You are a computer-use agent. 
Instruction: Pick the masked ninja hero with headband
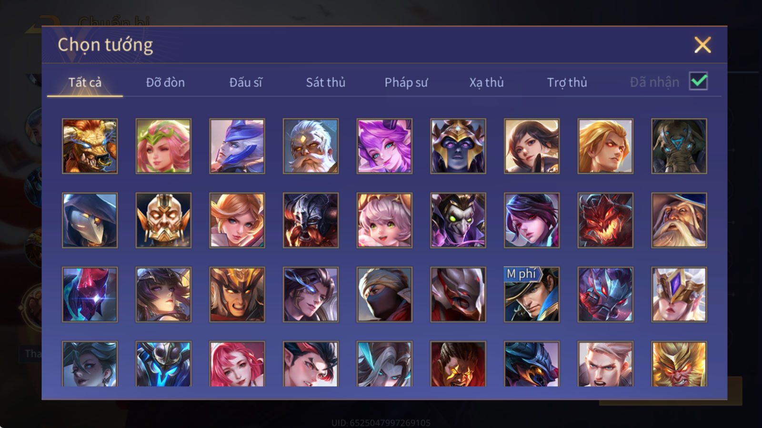click(384, 294)
